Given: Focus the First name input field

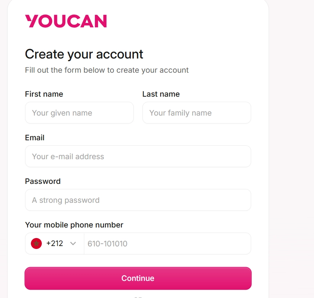Looking at the screenshot, I should click(x=79, y=113).
